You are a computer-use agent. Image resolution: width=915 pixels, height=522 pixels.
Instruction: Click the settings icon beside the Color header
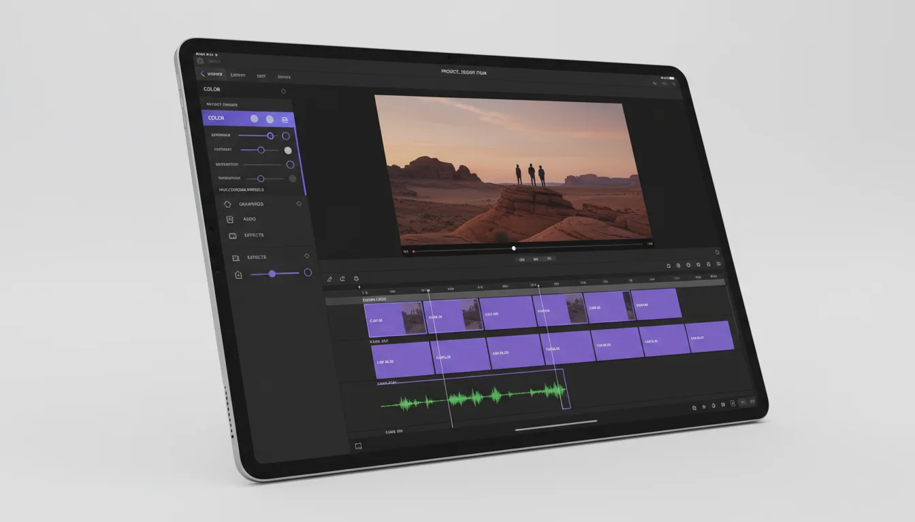coord(283,90)
